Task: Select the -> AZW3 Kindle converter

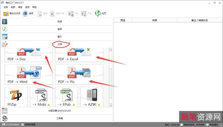Action: [x=92, y=97]
